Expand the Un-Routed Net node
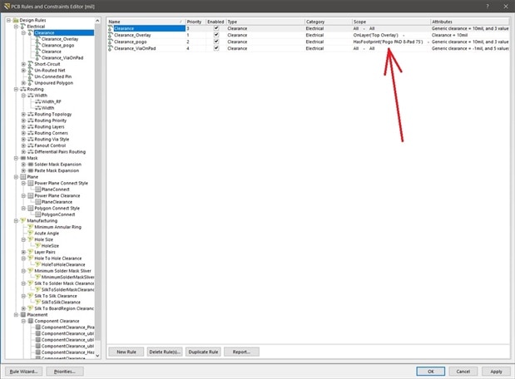The width and height of the screenshot is (515, 379). coord(23,70)
